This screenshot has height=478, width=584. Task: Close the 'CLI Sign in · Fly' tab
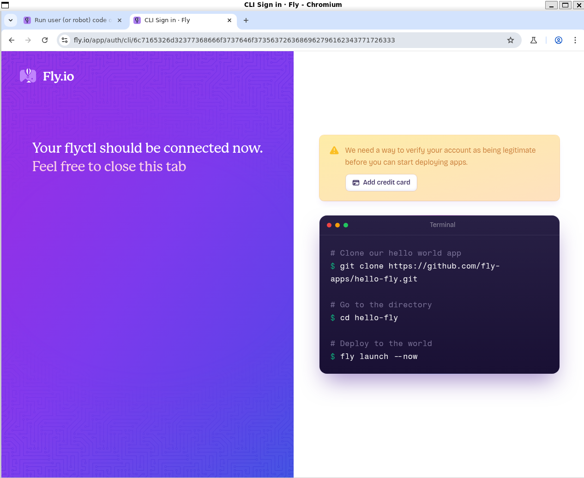[x=229, y=20]
